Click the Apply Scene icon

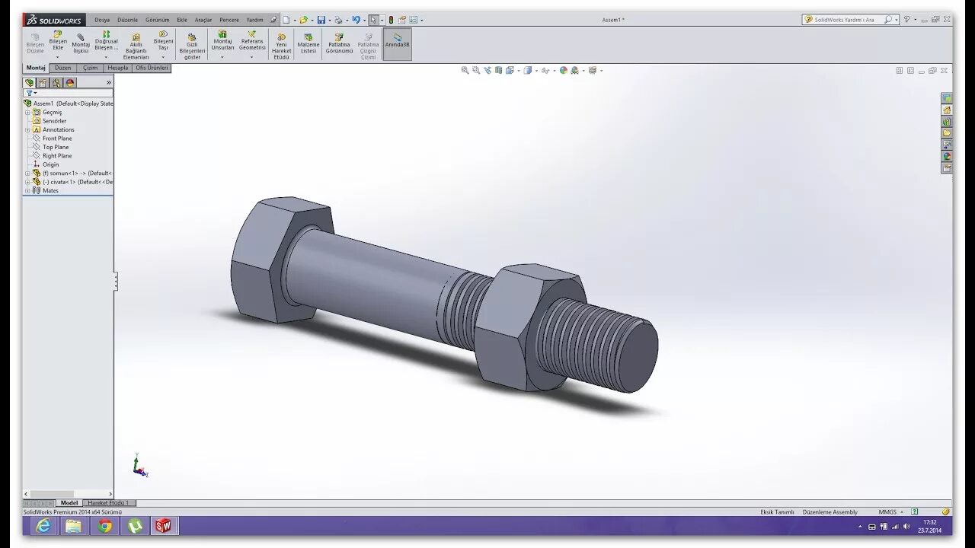click(574, 70)
